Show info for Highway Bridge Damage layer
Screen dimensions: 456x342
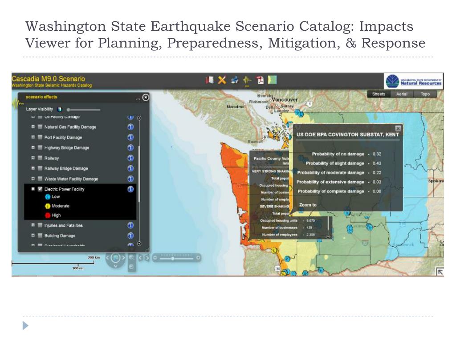tap(130, 148)
